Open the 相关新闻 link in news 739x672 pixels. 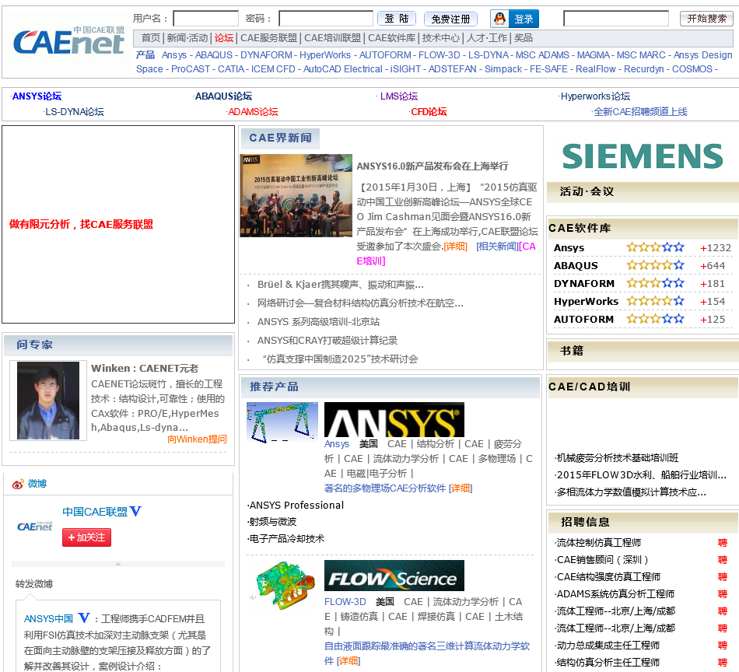497,246
